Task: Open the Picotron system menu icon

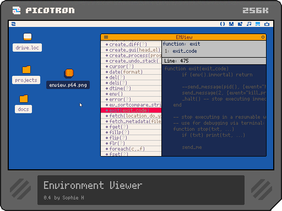Action: point(13,24)
